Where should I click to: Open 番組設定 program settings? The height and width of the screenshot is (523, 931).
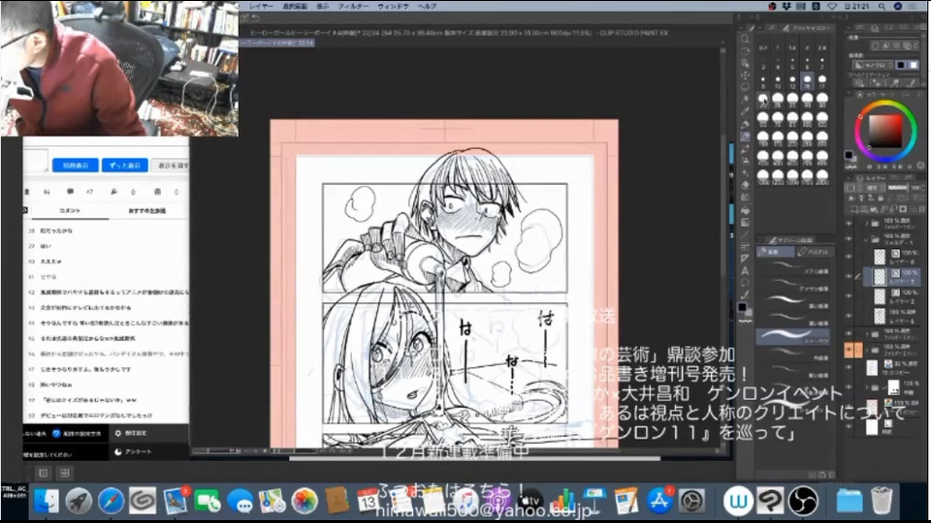click(x=131, y=433)
